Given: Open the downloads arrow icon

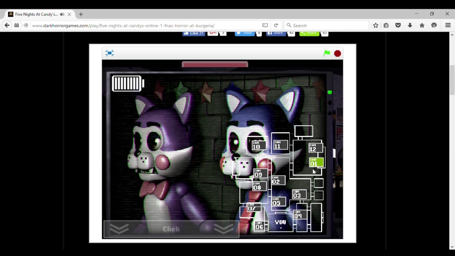Looking at the screenshot, I should tap(410, 25).
